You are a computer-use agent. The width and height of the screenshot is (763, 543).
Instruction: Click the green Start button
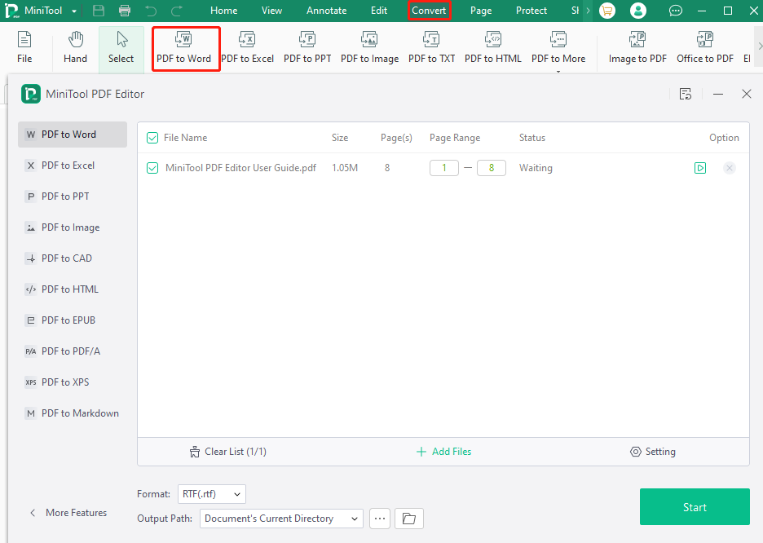click(x=695, y=507)
